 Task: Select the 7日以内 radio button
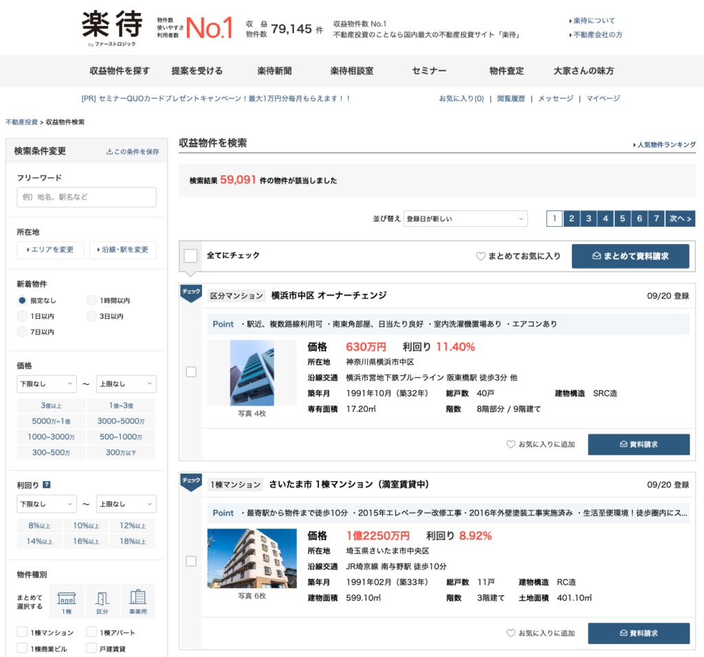pos(22,332)
